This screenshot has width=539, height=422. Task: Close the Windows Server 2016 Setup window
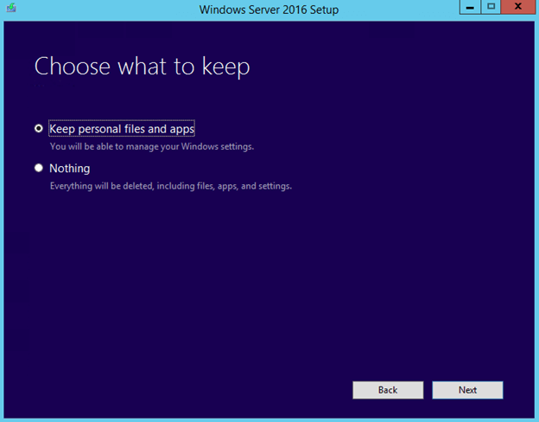tap(518, 7)
